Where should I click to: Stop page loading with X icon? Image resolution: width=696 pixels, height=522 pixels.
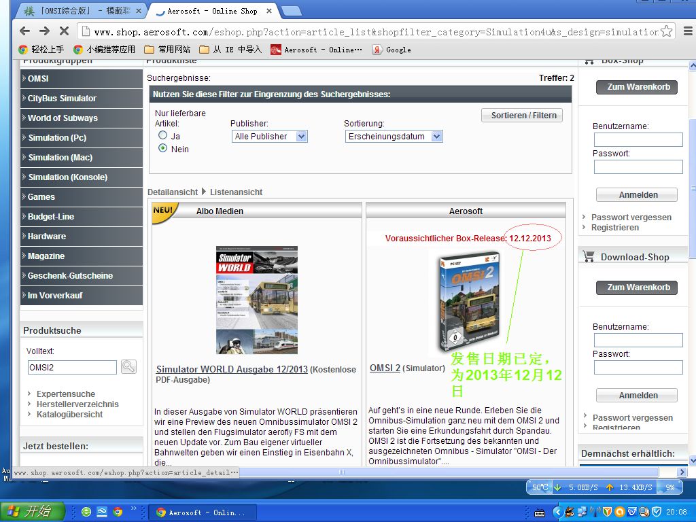(x=64, y=31)
